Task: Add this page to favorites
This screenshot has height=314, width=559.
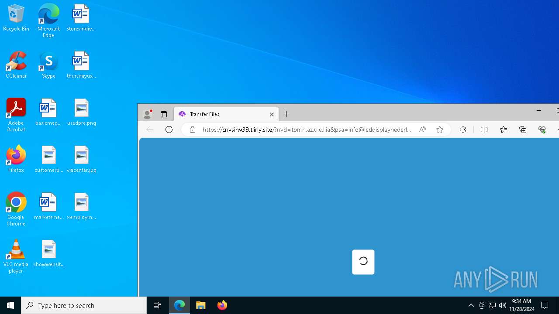Action: 440,130
